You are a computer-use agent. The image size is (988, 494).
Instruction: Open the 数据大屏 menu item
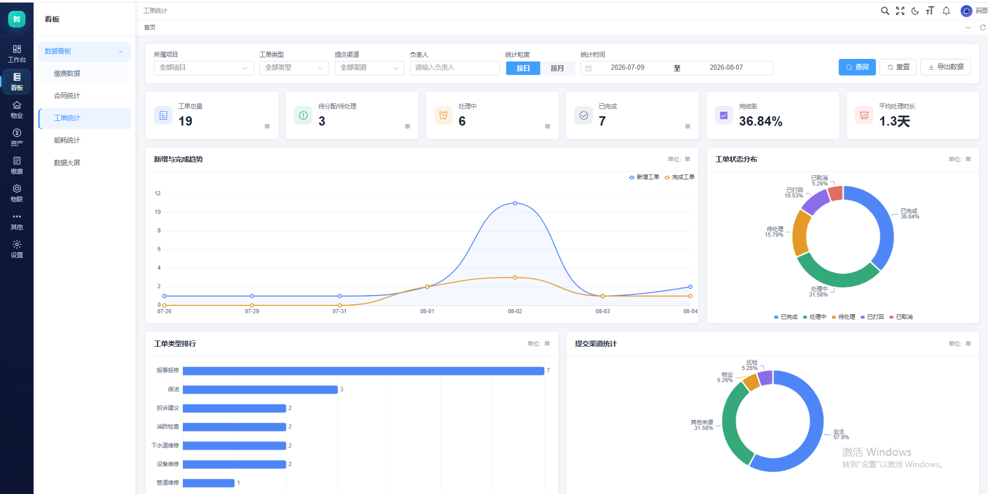click(84, 163)
